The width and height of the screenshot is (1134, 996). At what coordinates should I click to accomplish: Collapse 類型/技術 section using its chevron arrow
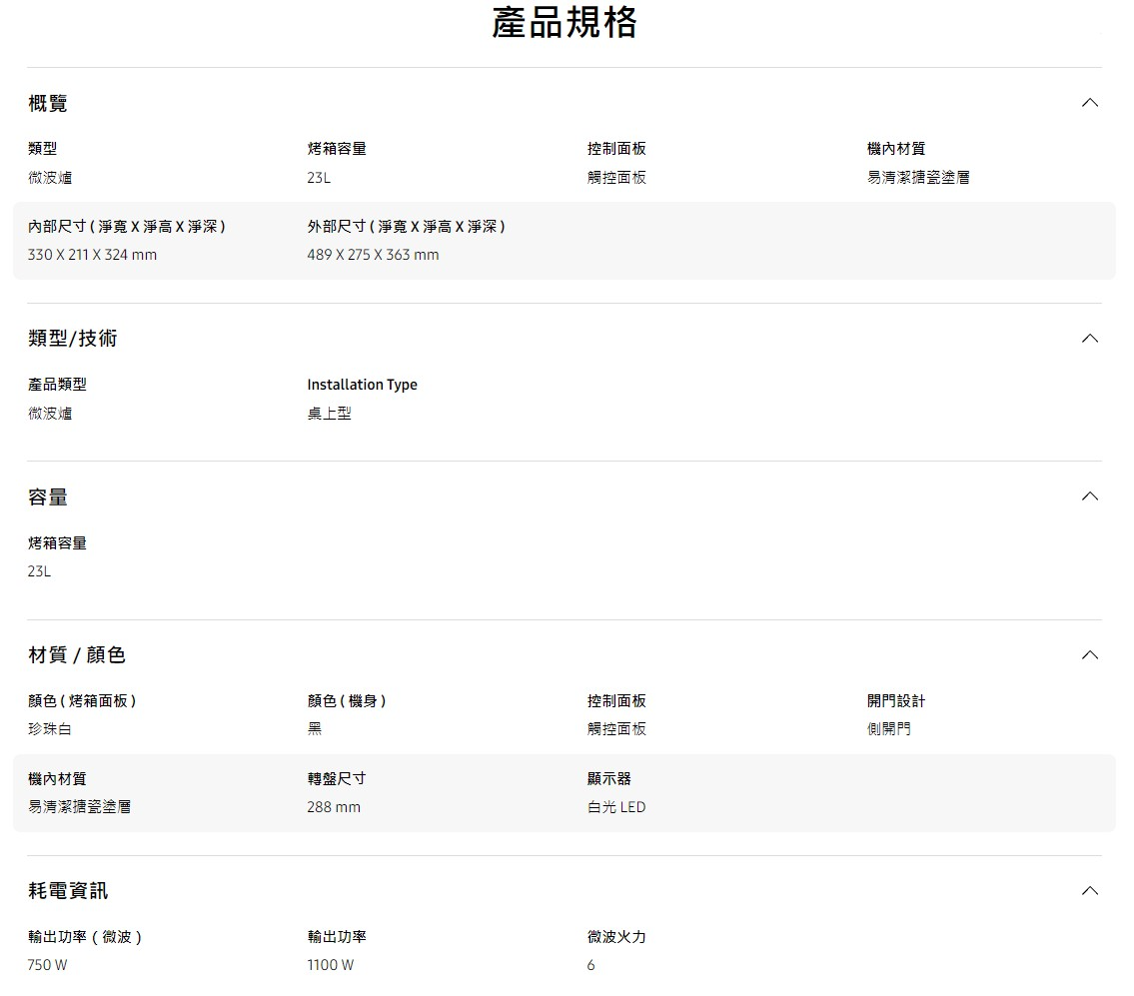(x=1090, y=339)
